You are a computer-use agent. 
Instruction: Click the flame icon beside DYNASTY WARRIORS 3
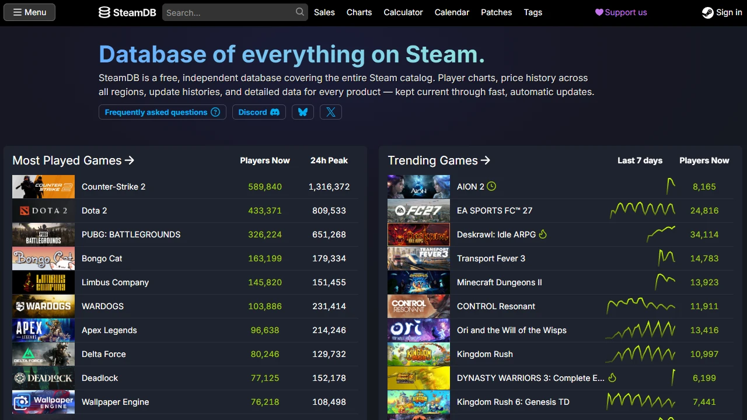[612, 377]
